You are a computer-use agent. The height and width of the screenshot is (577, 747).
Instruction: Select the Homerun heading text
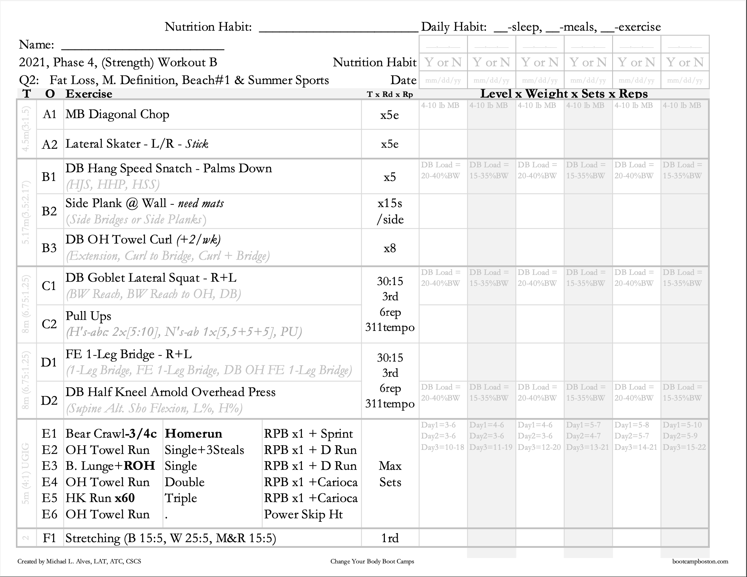point(194,434)
